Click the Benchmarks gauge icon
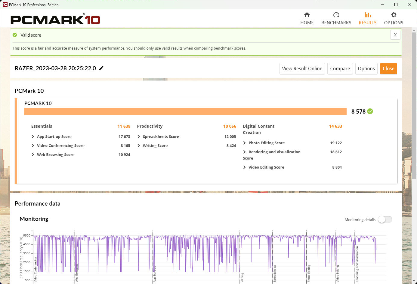 336,15
